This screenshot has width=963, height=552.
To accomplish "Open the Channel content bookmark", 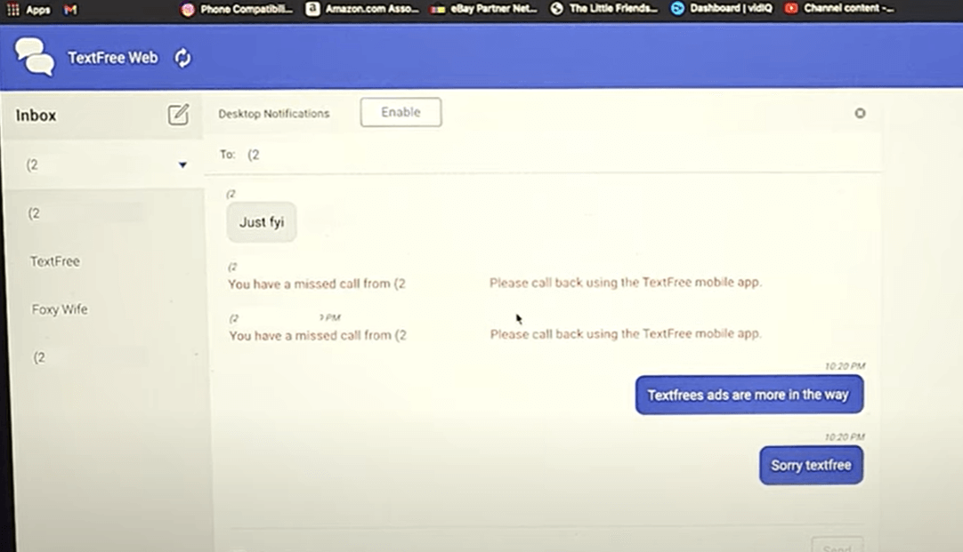I will [839, 9].
